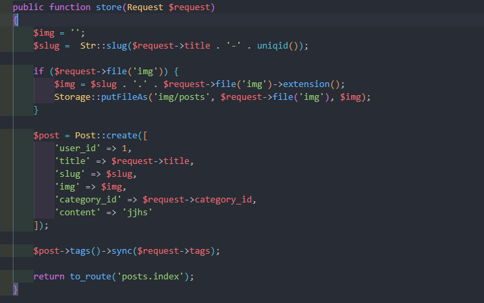This screenshot has width=484, height=303.
Task: Click 'uniqid' function call
Action: [x=273, y=46]
